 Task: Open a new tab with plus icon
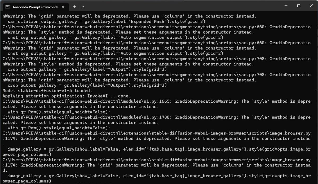[74, 7]
